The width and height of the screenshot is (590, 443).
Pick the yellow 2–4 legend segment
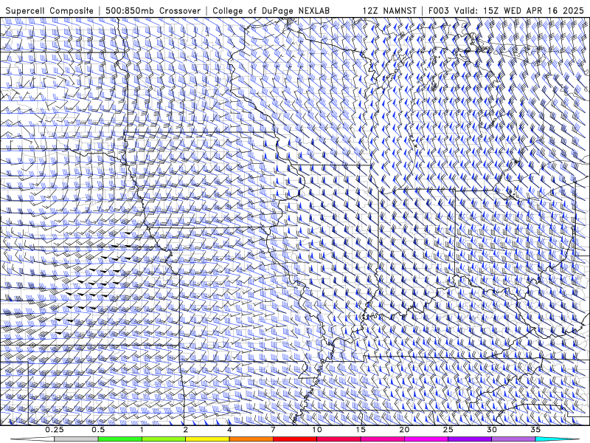pyautogui.click(x=207, y=439)
